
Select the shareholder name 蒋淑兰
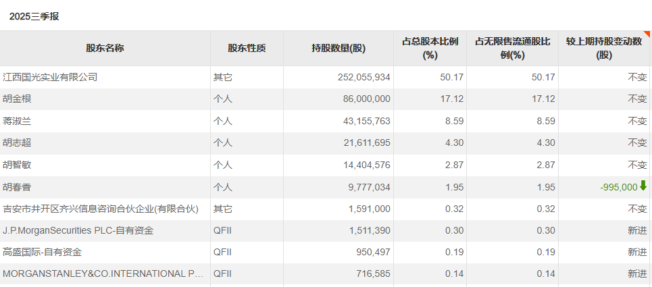pyautogui.click(x=17, y=121)
